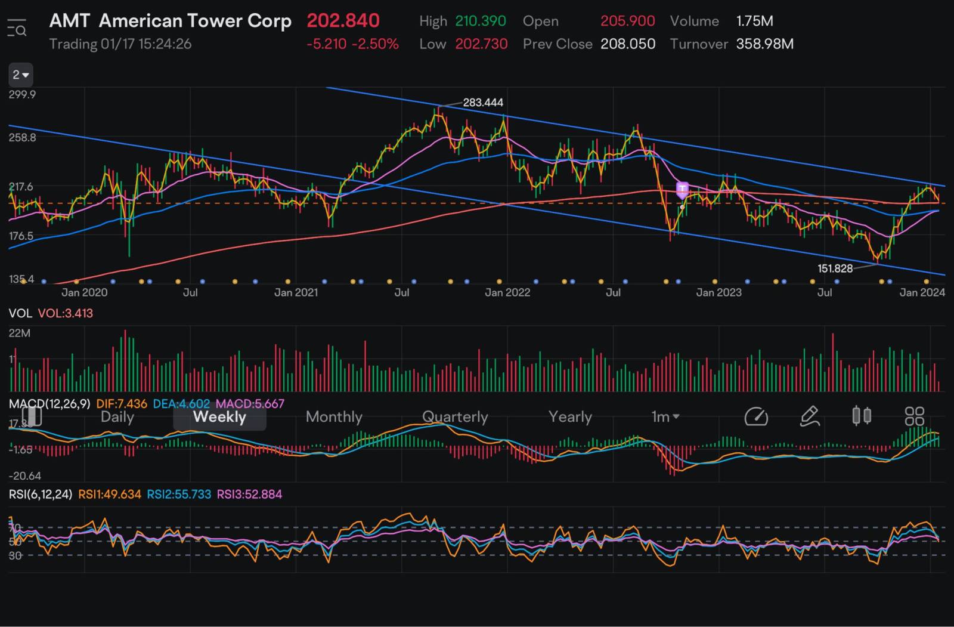Click the -5.210 -2.50% change value

click(352, 44)
